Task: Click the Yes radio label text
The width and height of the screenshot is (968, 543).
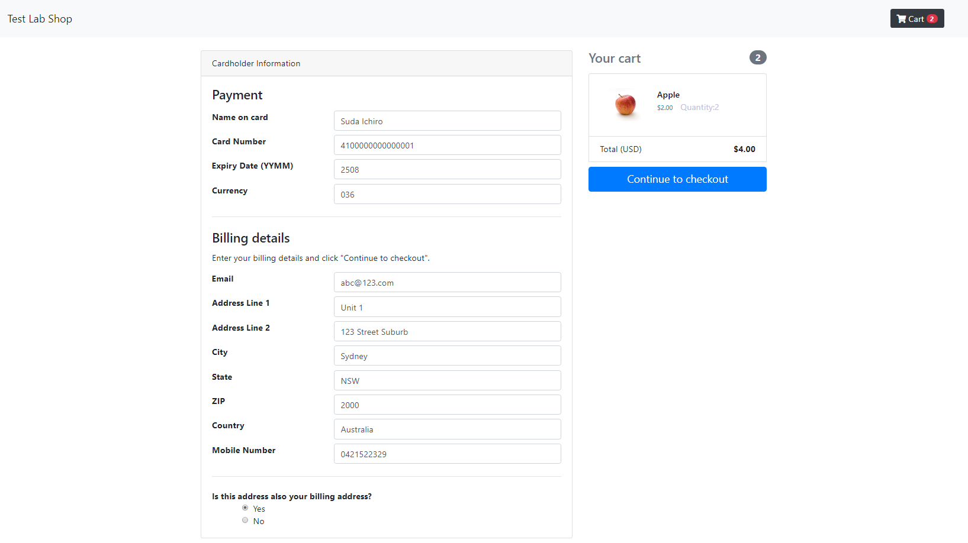Action: tap(259, 509)
